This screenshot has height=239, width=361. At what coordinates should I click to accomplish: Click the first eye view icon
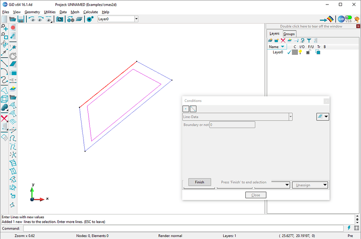[32, 19]
